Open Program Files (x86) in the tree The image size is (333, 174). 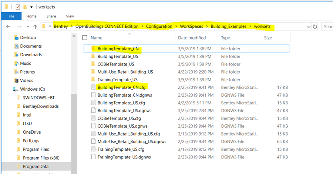coord(41,158)
